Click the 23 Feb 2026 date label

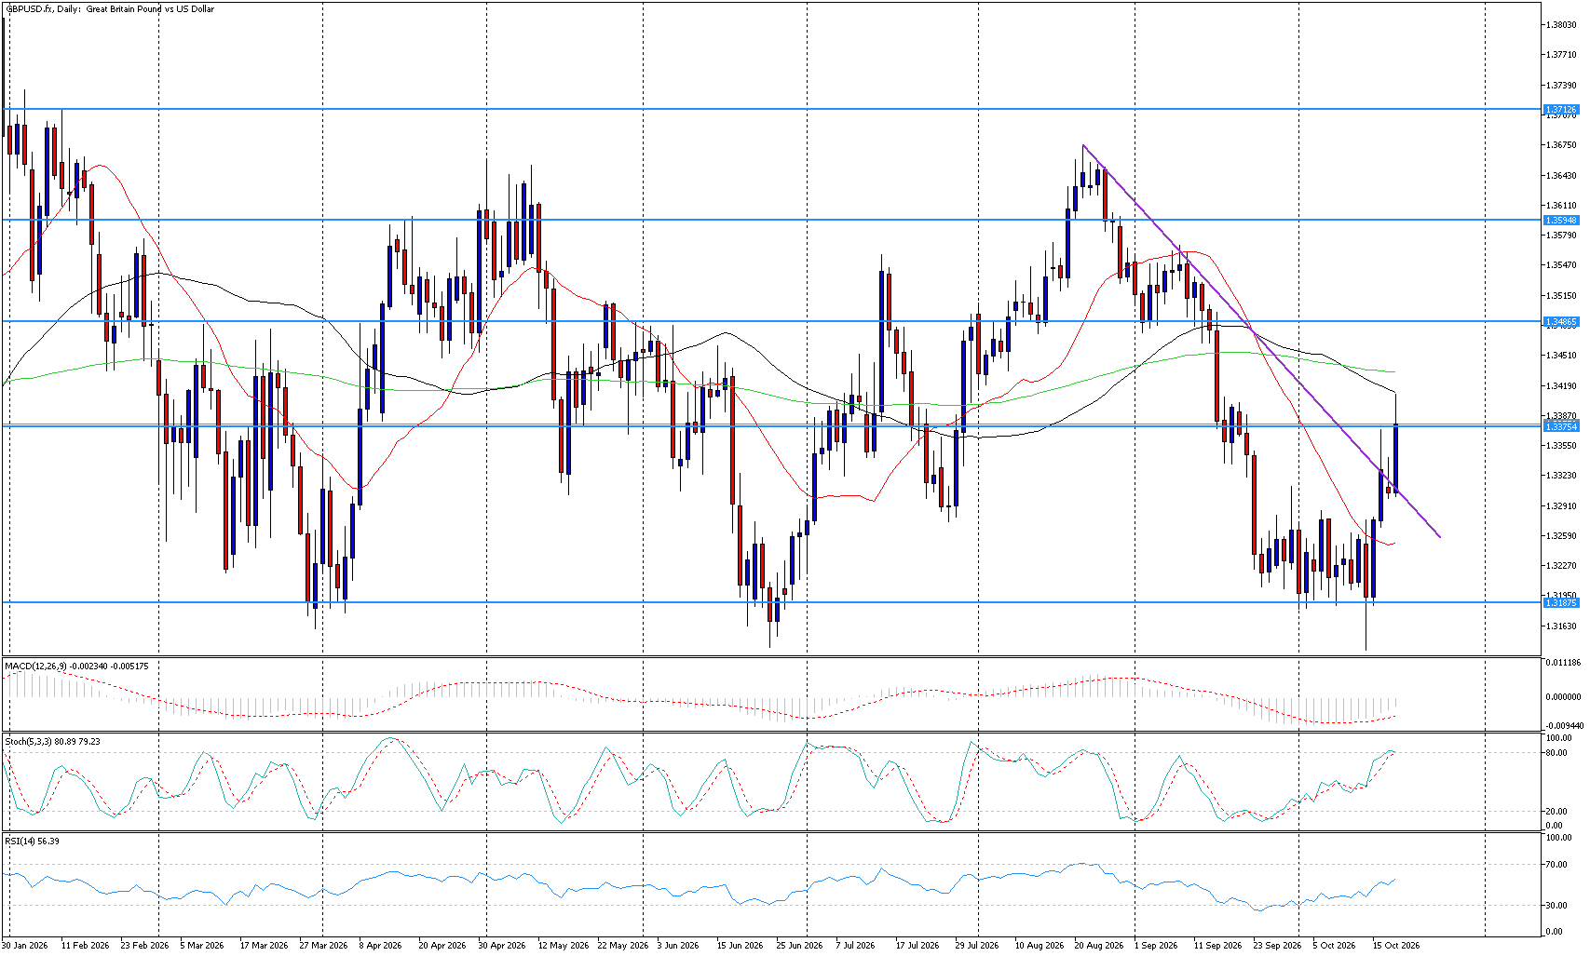pos(144,946)
